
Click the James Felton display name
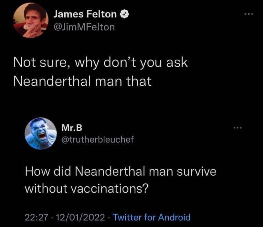[x=85, y=14]
